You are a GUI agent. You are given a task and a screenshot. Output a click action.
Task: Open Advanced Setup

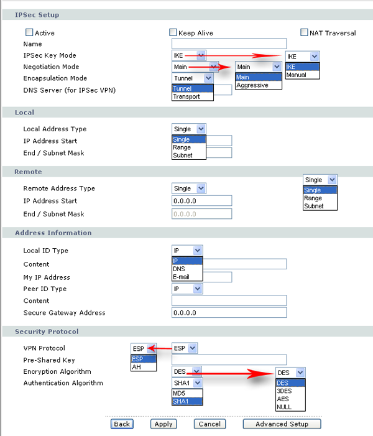(282, 424)
